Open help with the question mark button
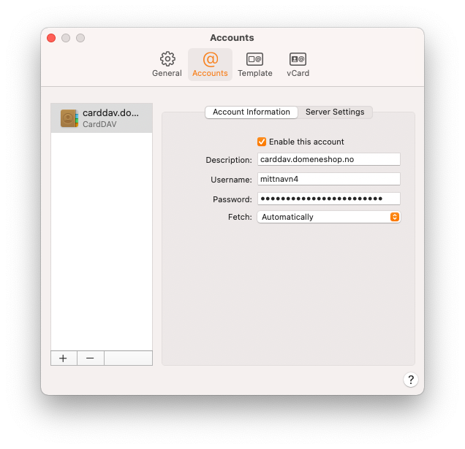Viewport: 465px width, 449px height. [411, 380]
